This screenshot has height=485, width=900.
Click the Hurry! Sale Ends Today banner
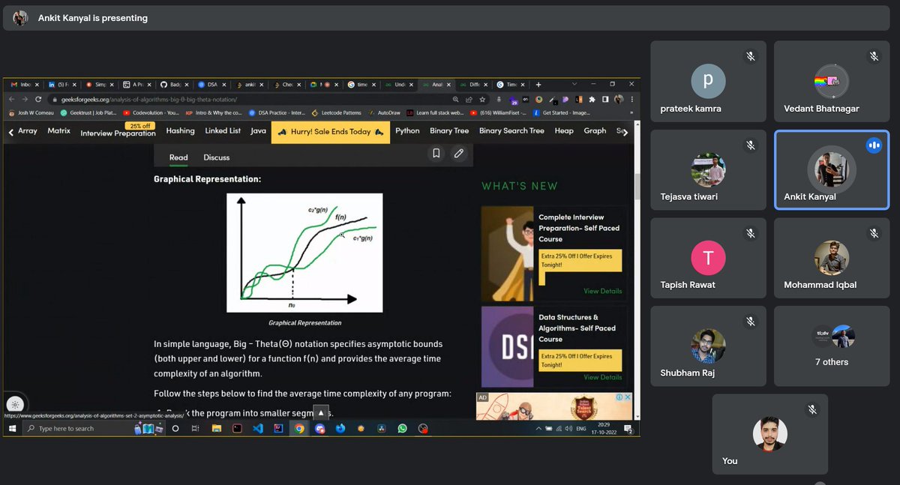(x=331, y=131)
